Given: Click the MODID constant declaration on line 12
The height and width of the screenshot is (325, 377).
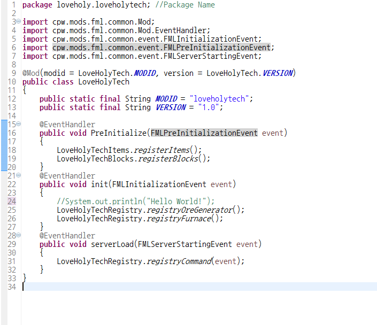Looking at the screenshot, I should 166,99.
